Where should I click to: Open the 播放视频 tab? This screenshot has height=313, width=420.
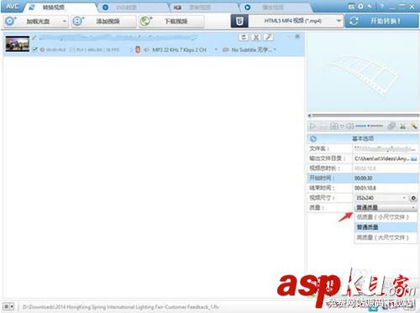click(273, 8)
